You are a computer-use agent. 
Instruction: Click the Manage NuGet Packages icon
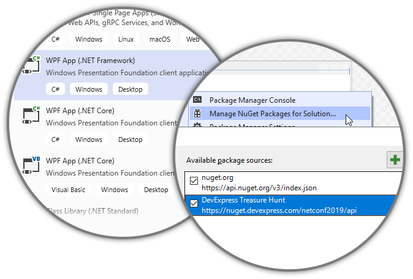(x=197, y=113)
